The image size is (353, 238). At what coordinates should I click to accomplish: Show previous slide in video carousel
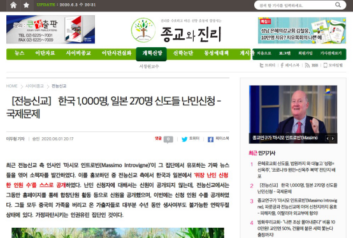coord(328,138)
